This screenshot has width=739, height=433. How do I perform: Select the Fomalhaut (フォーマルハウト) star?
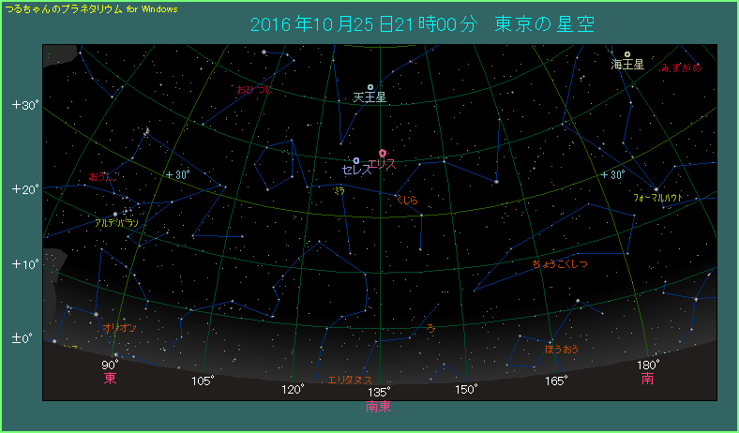(x=656, y=189)
